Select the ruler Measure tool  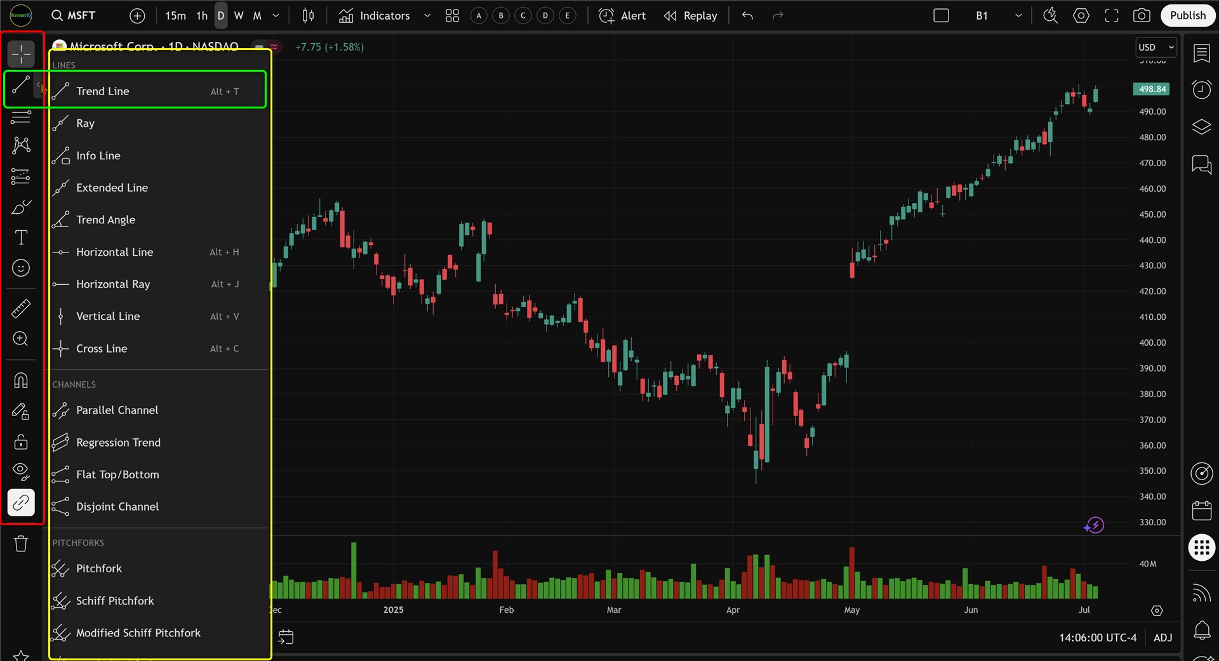(21, 309)
